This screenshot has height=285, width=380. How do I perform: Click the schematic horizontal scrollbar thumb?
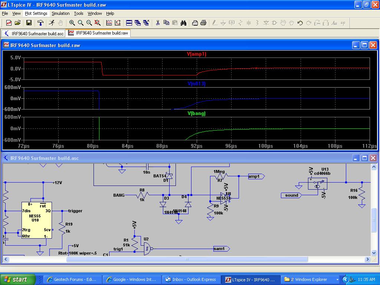[x=187, y=259]
